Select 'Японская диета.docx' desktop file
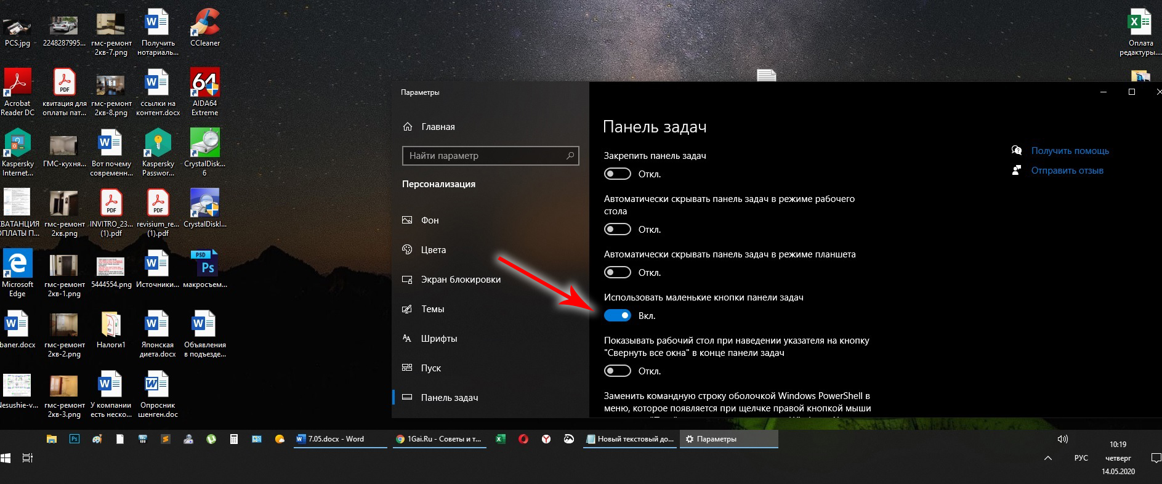 point(158,334)
